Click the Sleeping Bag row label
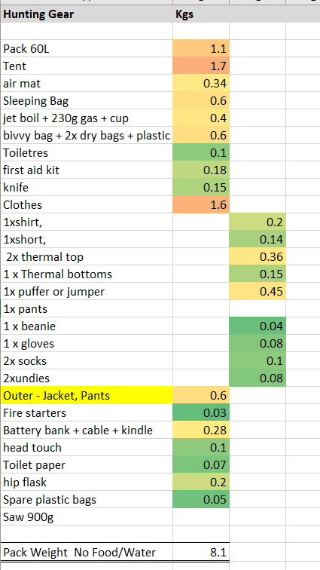The height and width of the screenshot is (570, 320). [x=87, y=101]
